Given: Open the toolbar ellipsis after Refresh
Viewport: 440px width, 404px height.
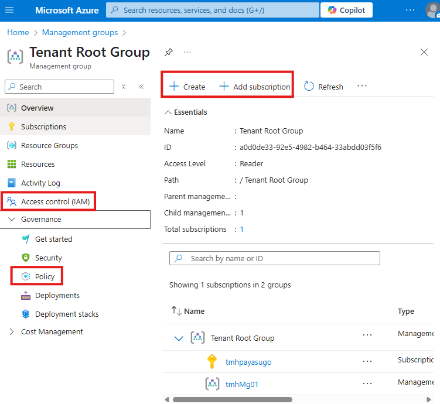Looking at the screenshot, I should pos(361,86).
